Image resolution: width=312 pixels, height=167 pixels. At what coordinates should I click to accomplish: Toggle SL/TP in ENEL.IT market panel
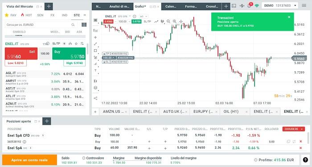[x=56, y=44]
